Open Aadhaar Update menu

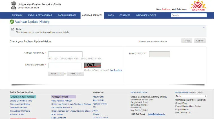point(67,15)
